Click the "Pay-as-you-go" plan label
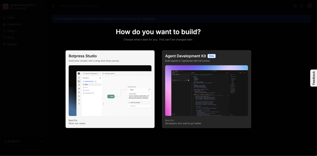 pyautogui.click(x=18, y=8)
